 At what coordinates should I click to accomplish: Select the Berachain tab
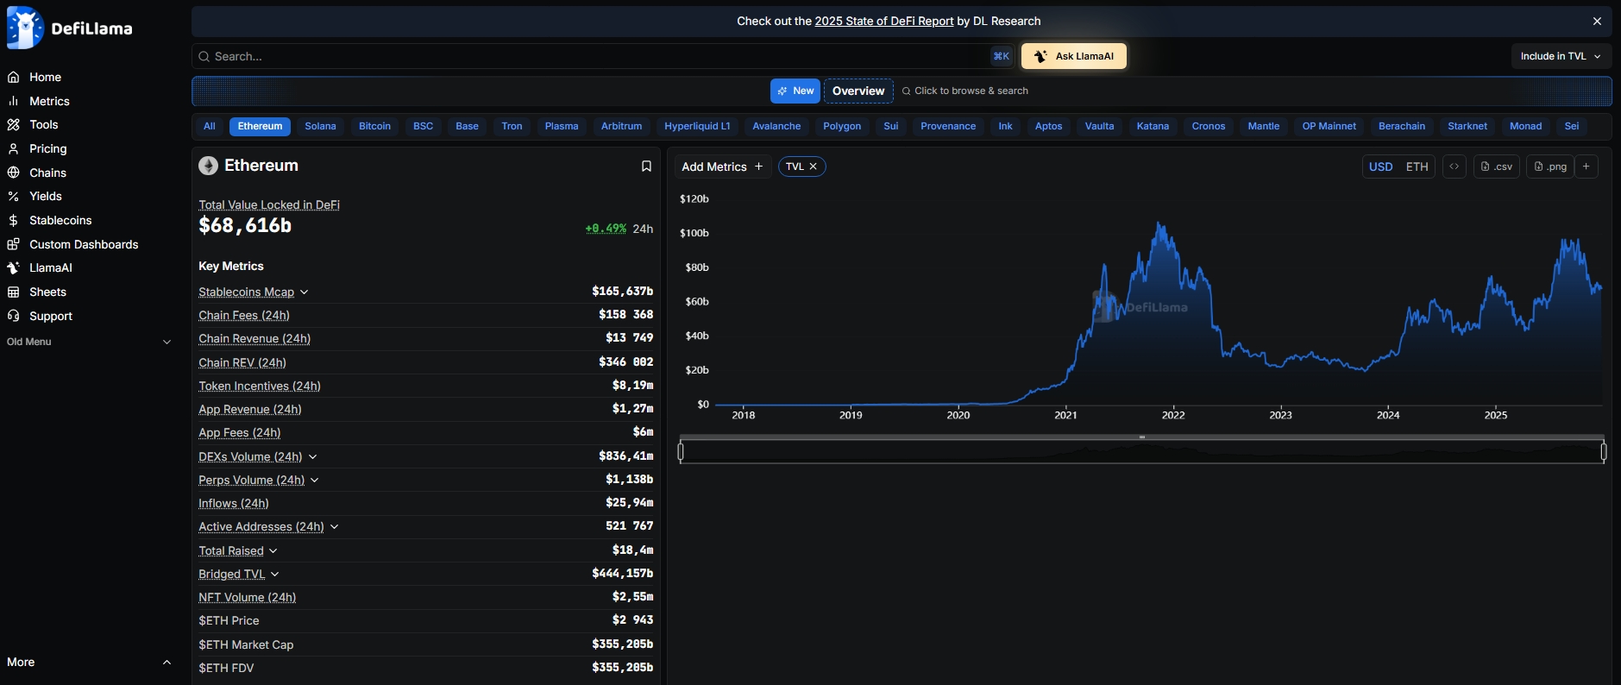tap(1402, 126)
